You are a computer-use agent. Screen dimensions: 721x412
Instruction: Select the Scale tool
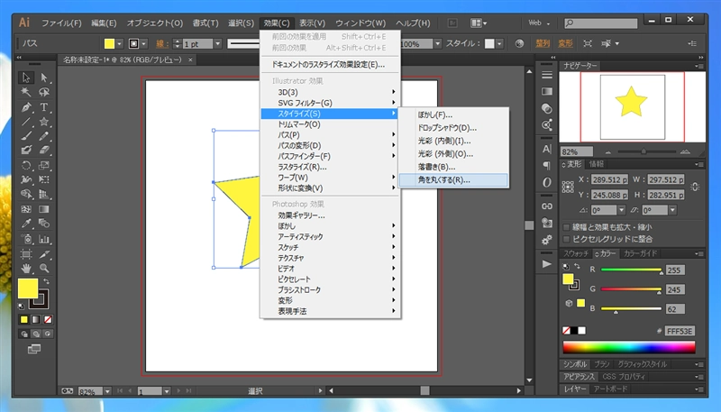44,165
